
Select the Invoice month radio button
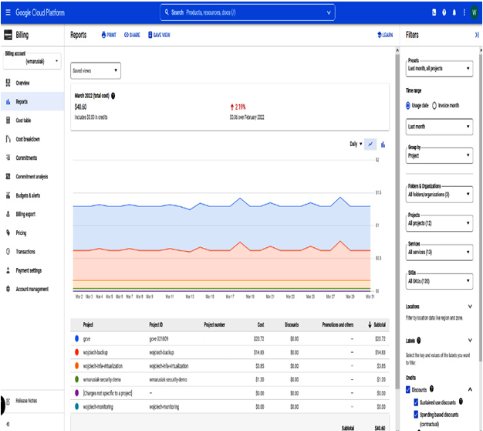(434, 106)
